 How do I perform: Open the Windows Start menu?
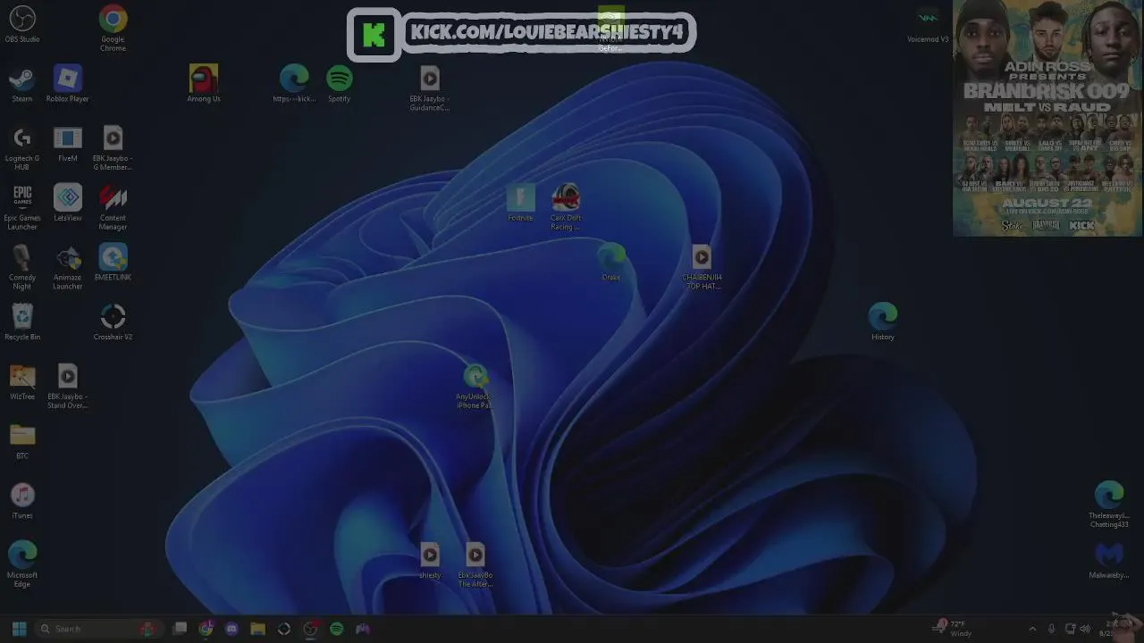(x=19, y=629)
